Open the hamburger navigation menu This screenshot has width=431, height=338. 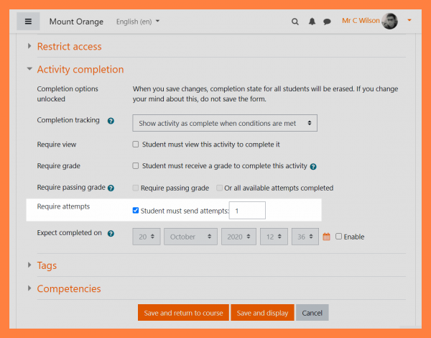(x=28, y=22)
